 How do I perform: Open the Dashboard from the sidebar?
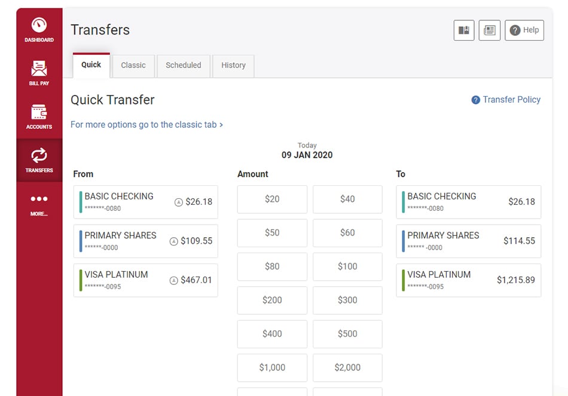pyautogui.click(x=39, y=30)
